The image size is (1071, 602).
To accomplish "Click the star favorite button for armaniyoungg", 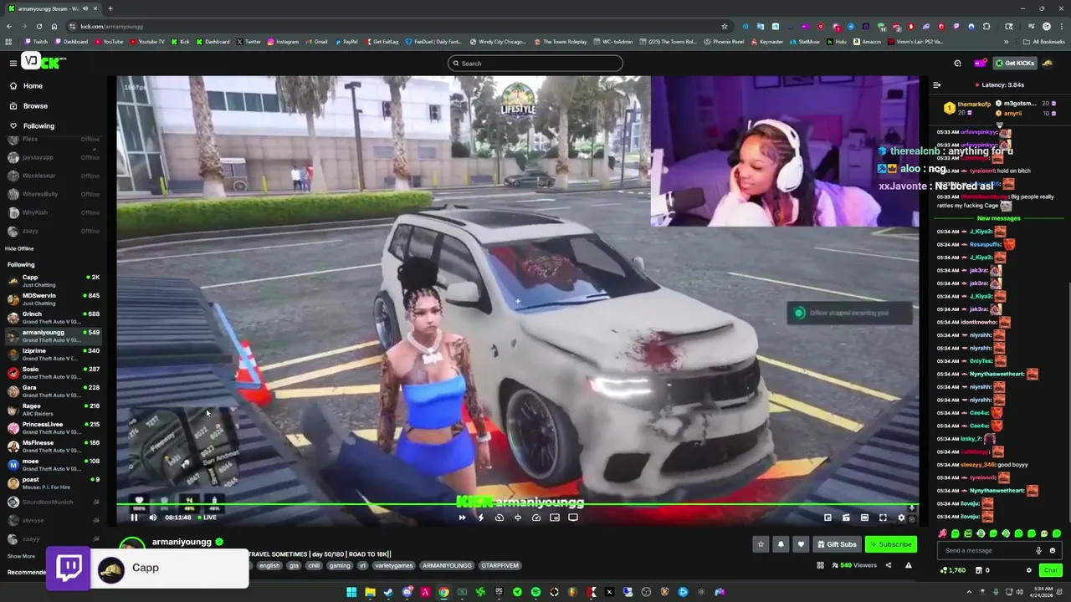I will [x=761, y=544].
